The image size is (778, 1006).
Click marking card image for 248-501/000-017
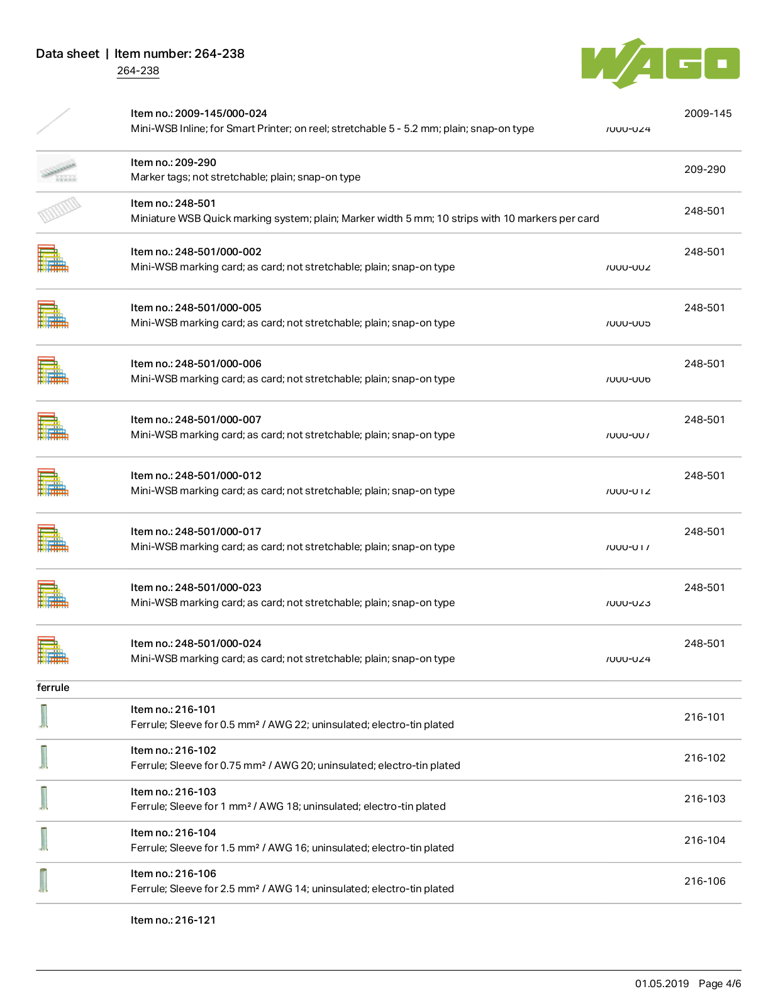53,538
